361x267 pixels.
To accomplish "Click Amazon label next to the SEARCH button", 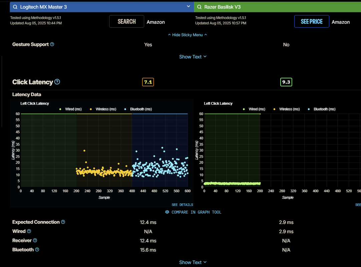I will click(155, 22).
